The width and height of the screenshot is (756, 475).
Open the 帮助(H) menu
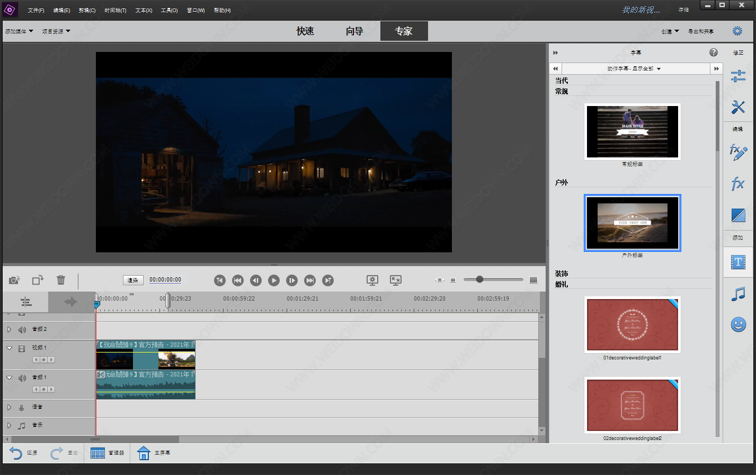pos(222,11)
